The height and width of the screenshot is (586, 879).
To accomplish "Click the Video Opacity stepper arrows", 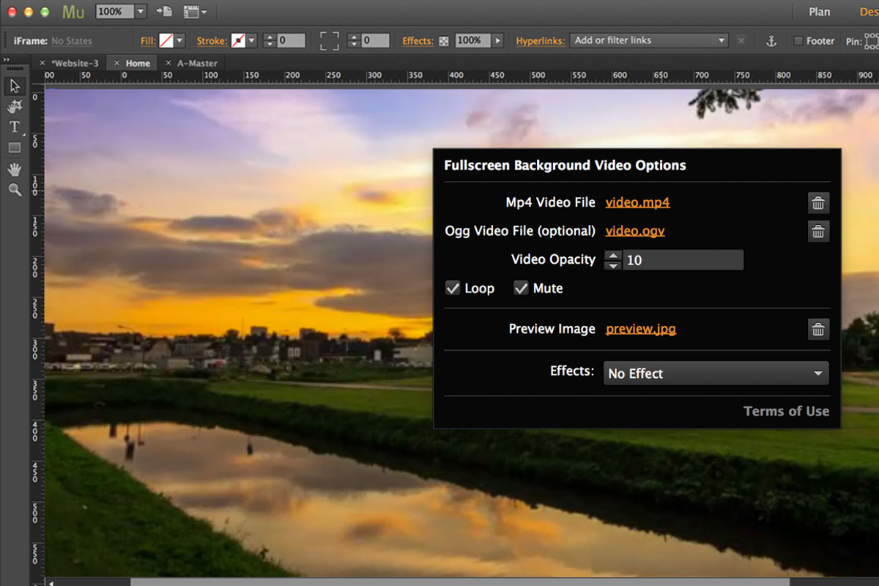I will coord(613,260).
